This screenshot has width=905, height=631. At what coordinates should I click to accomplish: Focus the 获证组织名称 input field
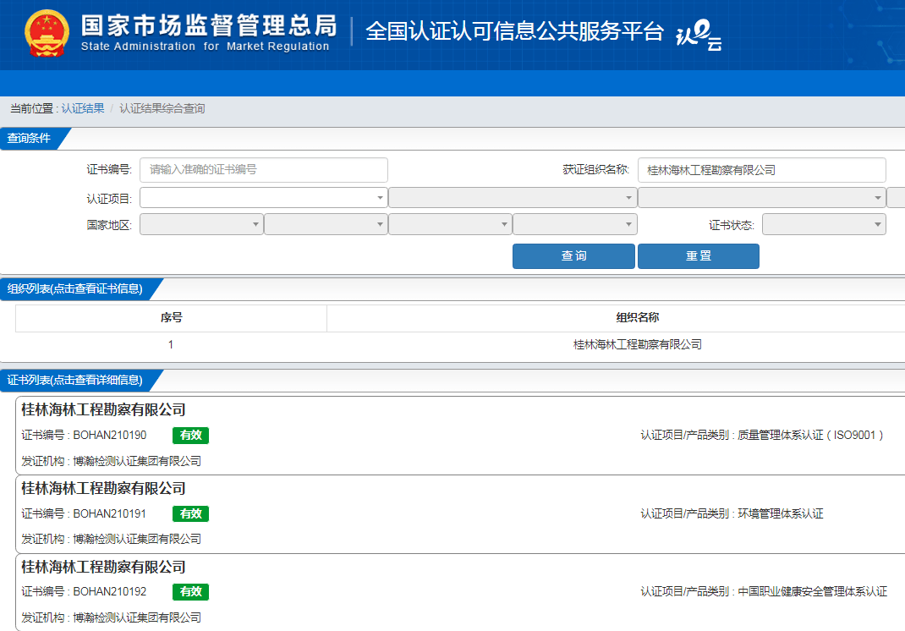[x=762, y=170]
